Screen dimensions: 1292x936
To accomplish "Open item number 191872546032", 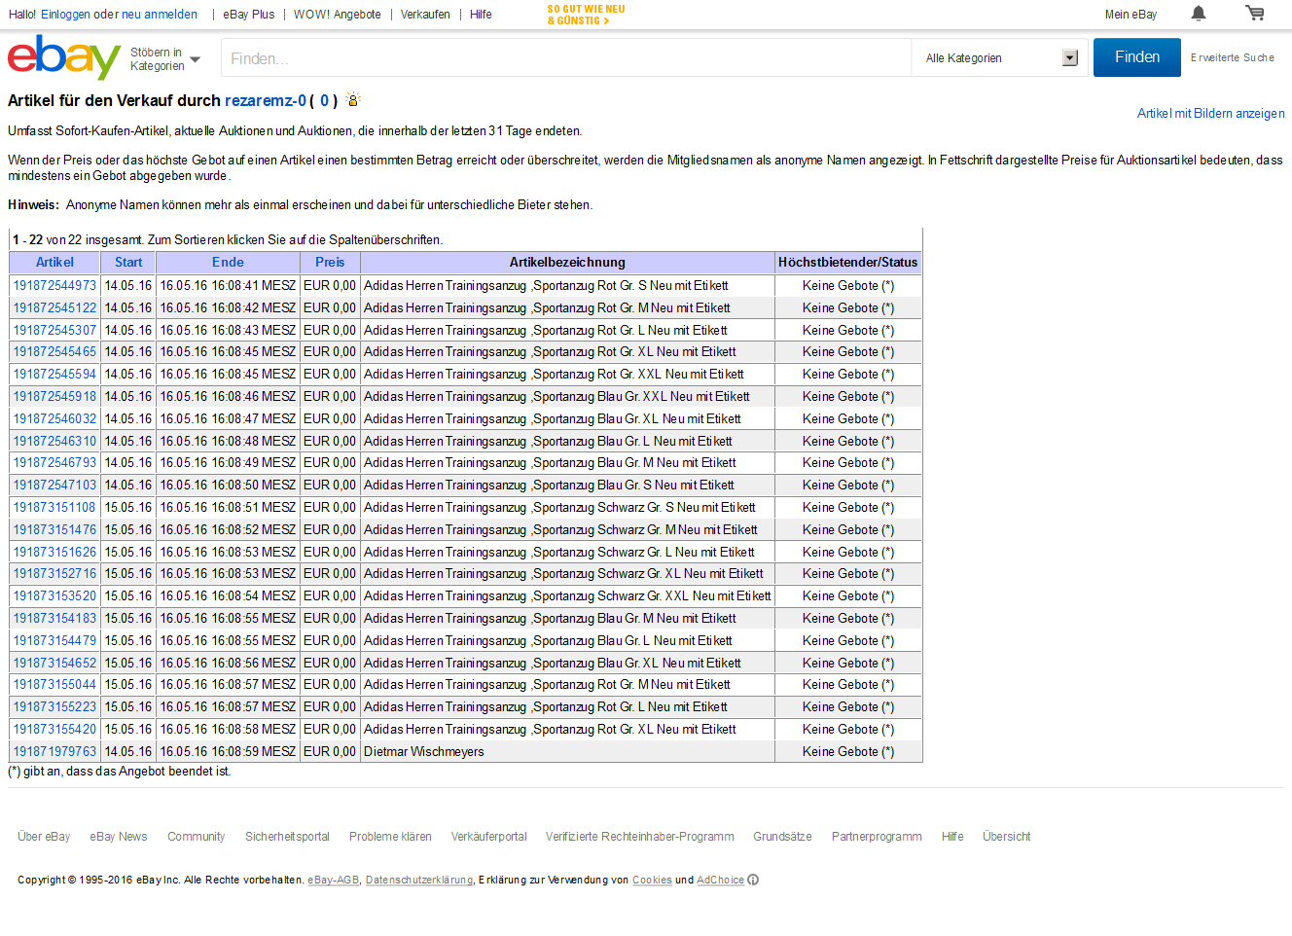I will tap(54, 419).
